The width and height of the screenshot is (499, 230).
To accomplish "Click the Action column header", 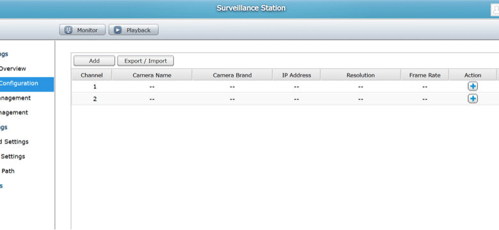I will coord(473,75).
